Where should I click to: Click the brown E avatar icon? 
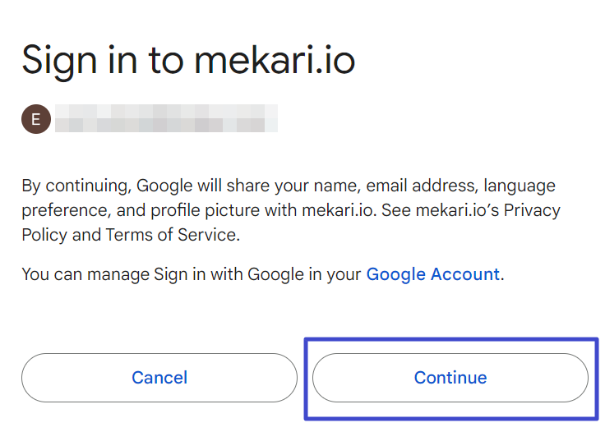pos(36,119)
